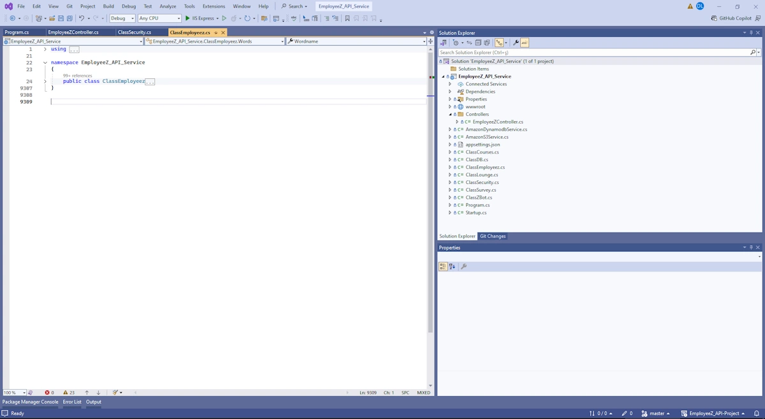This screenshot has height=419, width=765.
Task: Navigate to the previous issue up arrow
Action: (87, 392)
